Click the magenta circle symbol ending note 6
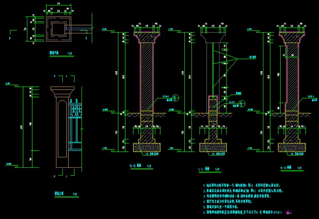Image resolution: width=319 pixels, height=219 pixels. (288, 213)
